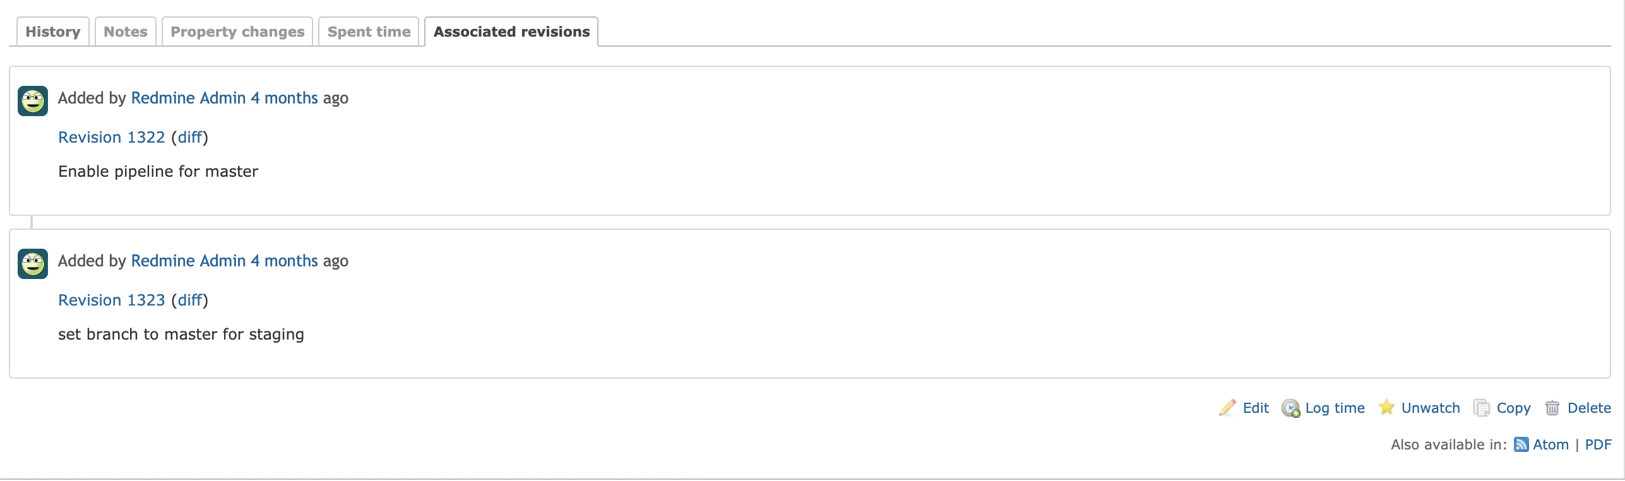
Task: Open Revision 1323 link
Action: click(x=112, y=300)
